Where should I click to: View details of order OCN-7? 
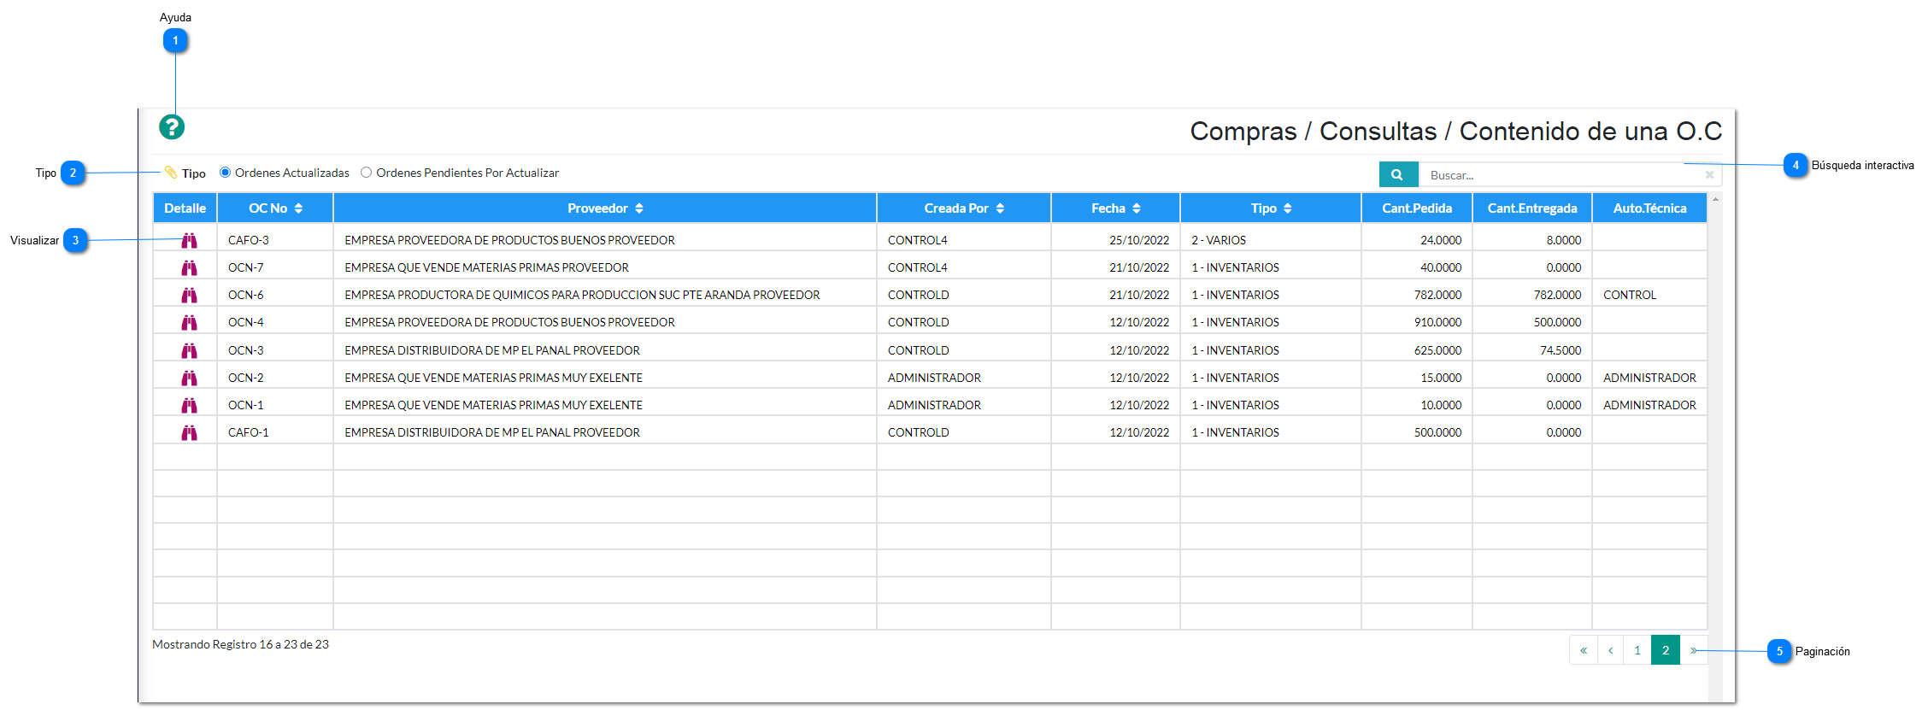click(x=189, y=267)
